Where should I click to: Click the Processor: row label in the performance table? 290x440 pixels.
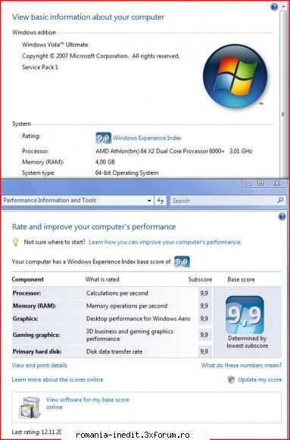pos(27,293)
